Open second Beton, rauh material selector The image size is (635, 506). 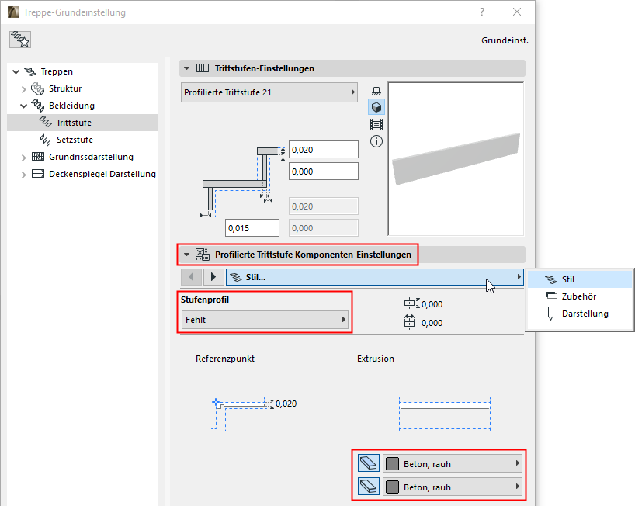coord(453,486)
